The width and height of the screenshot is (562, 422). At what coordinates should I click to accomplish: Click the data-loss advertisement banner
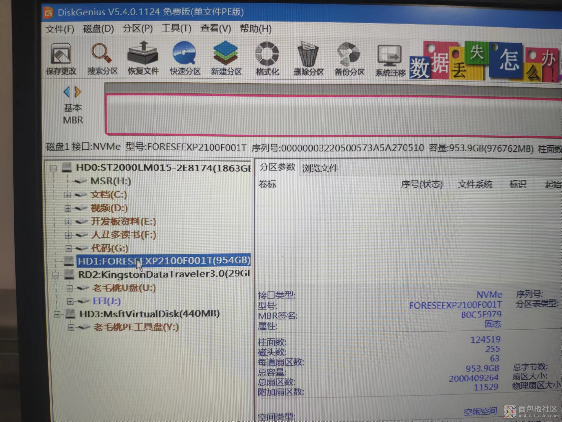(485, 61)
